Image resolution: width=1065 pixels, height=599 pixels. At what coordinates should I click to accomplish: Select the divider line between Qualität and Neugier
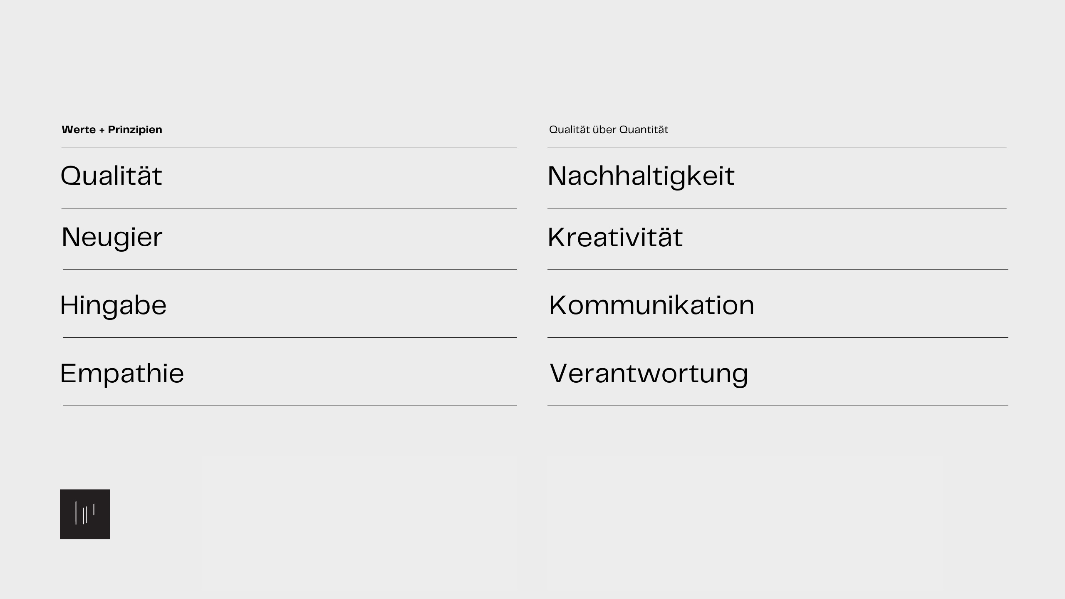click(289, 208)
